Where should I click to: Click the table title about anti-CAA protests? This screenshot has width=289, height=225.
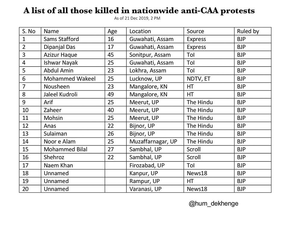[x=139, y=11]
